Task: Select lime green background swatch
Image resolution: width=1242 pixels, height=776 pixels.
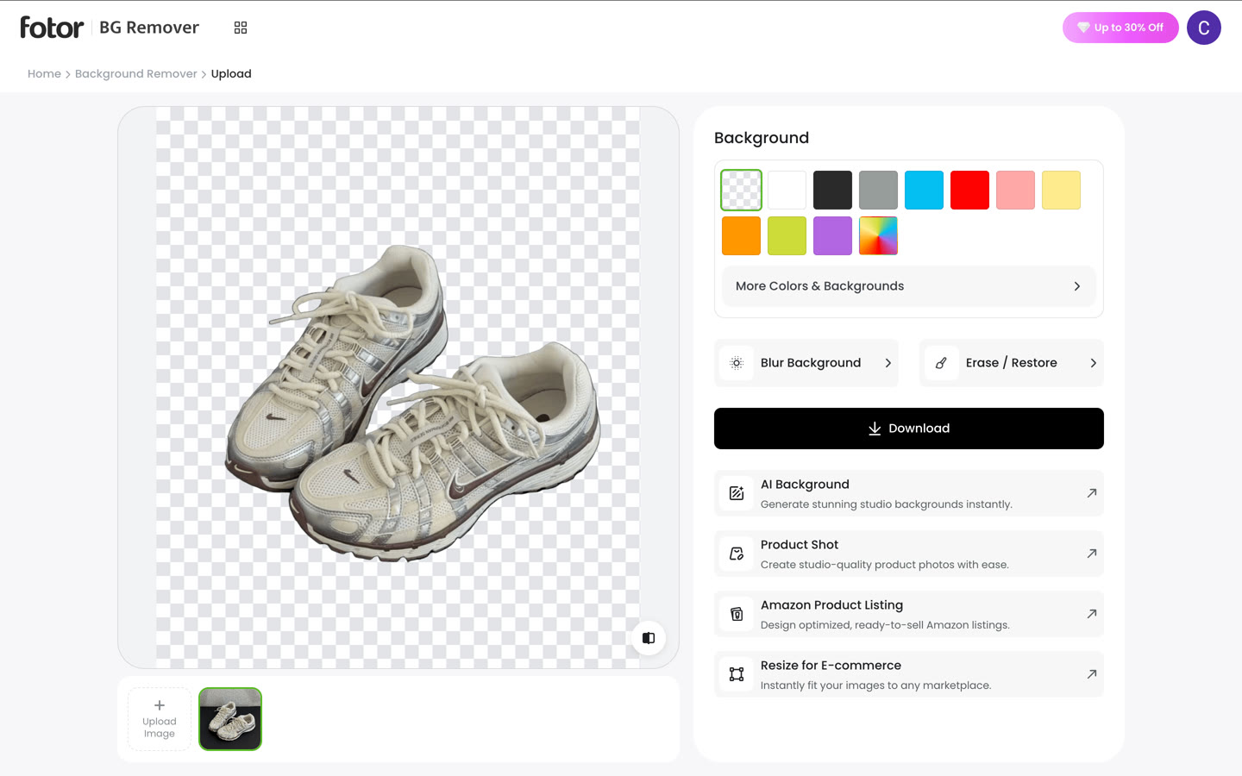Action: [x=787, y=235]
